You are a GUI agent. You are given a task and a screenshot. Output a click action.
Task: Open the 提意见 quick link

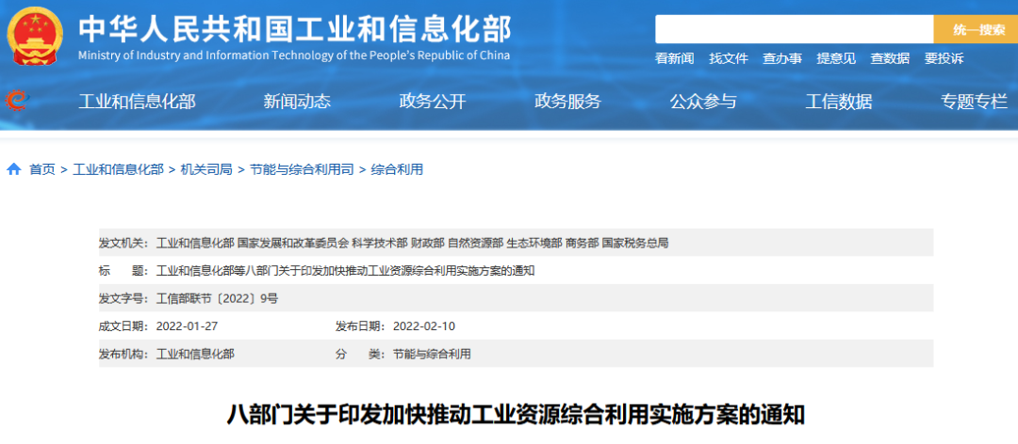click(836, 59)
